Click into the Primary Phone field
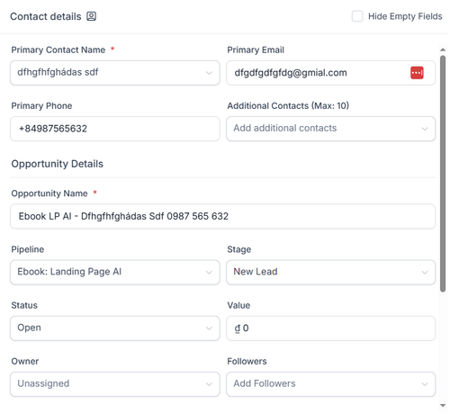The height and width of the screenshot is (414, 450). [115, 129]
